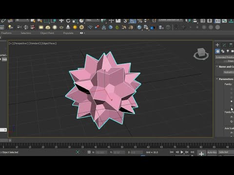Open the Modify tab in command panel
Screen dimensions: 234x175
pos(224,45)
